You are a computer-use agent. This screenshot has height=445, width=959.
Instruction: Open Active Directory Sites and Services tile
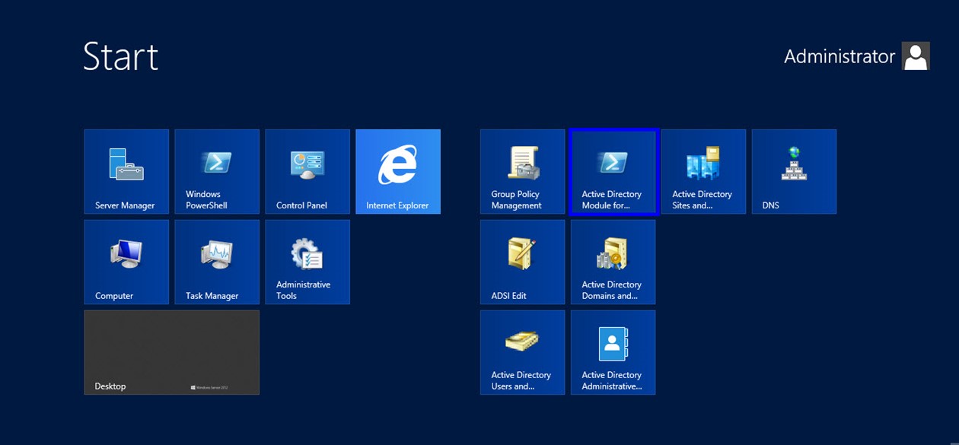(x=704, y=171)
